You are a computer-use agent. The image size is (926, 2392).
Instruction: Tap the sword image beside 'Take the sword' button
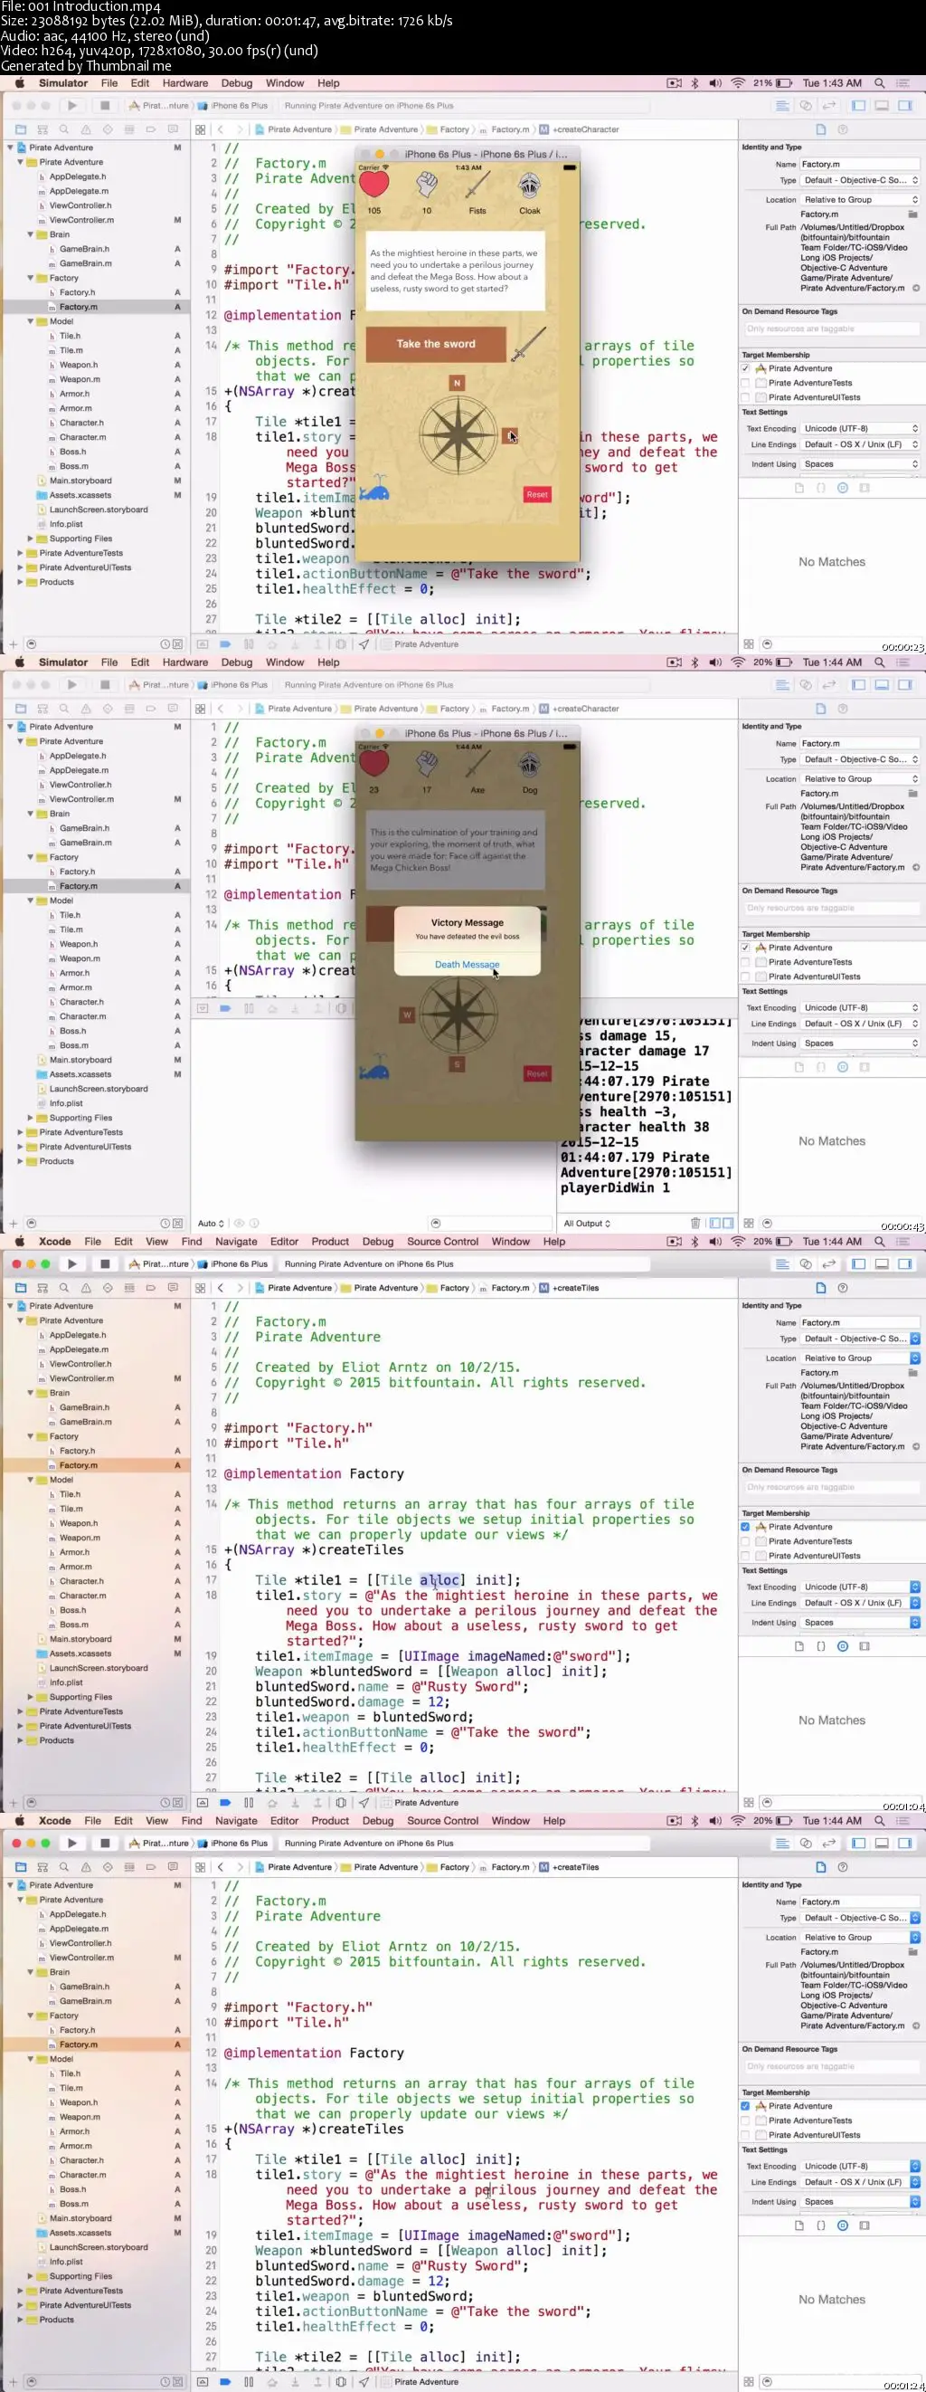(528, 344)
